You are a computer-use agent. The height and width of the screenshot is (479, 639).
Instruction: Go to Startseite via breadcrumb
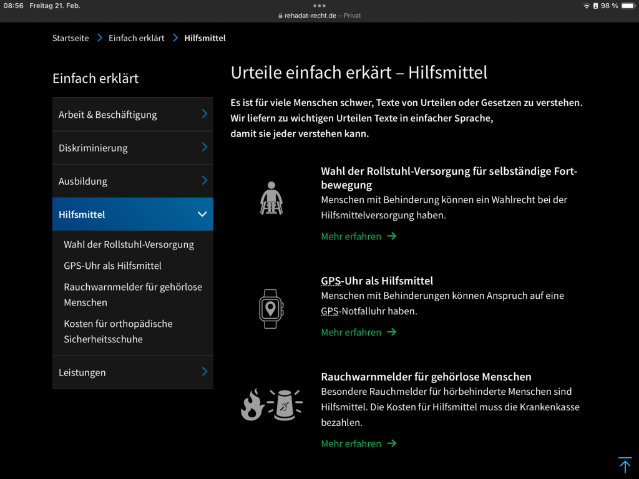[71, 38]
